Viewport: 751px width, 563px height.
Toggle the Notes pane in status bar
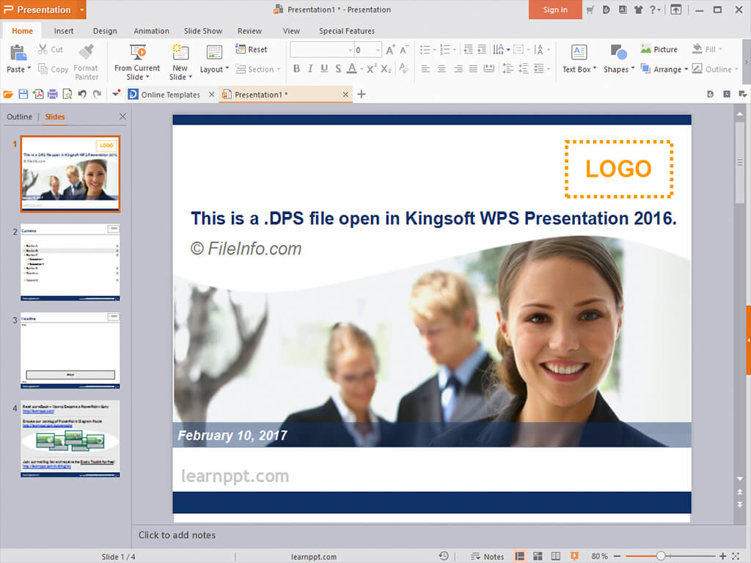pos(487,556)
